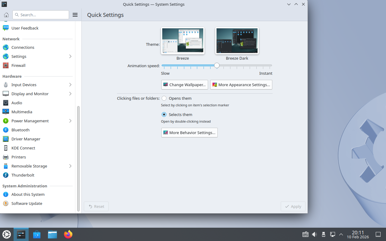
Task: Click the Animation speed slider handle
Action: (x=217, y=65)
